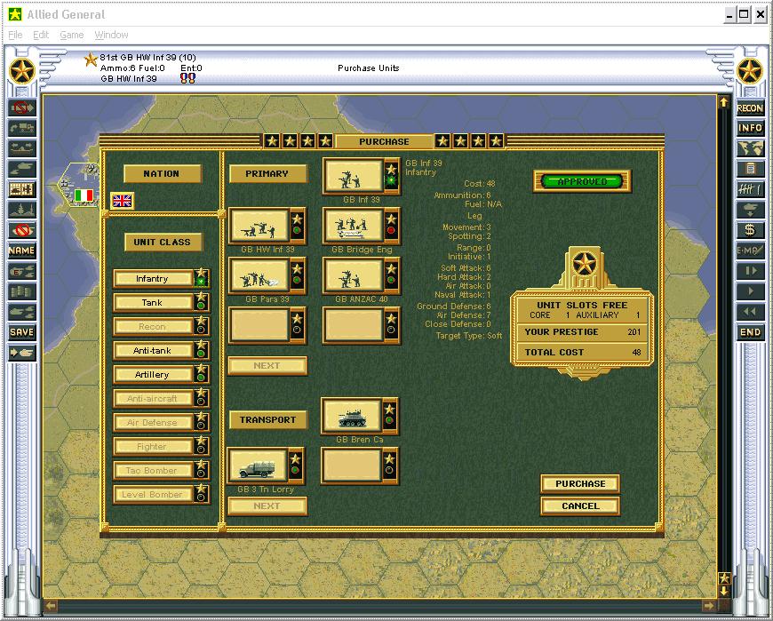Image resolution: width=773 pixels, height=621 pixels.
Task: Pick the GB 3 Tn Lorry transport thumbnail
Action: pos(258,466)
